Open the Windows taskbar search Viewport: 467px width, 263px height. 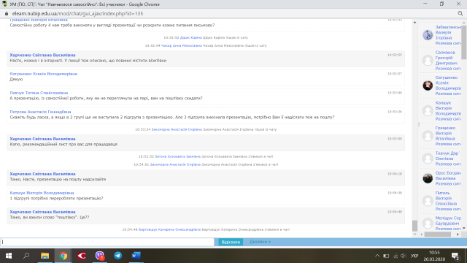tap(26, 256)
